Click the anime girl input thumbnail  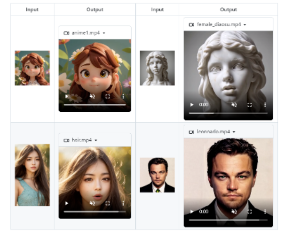(32, 68)
